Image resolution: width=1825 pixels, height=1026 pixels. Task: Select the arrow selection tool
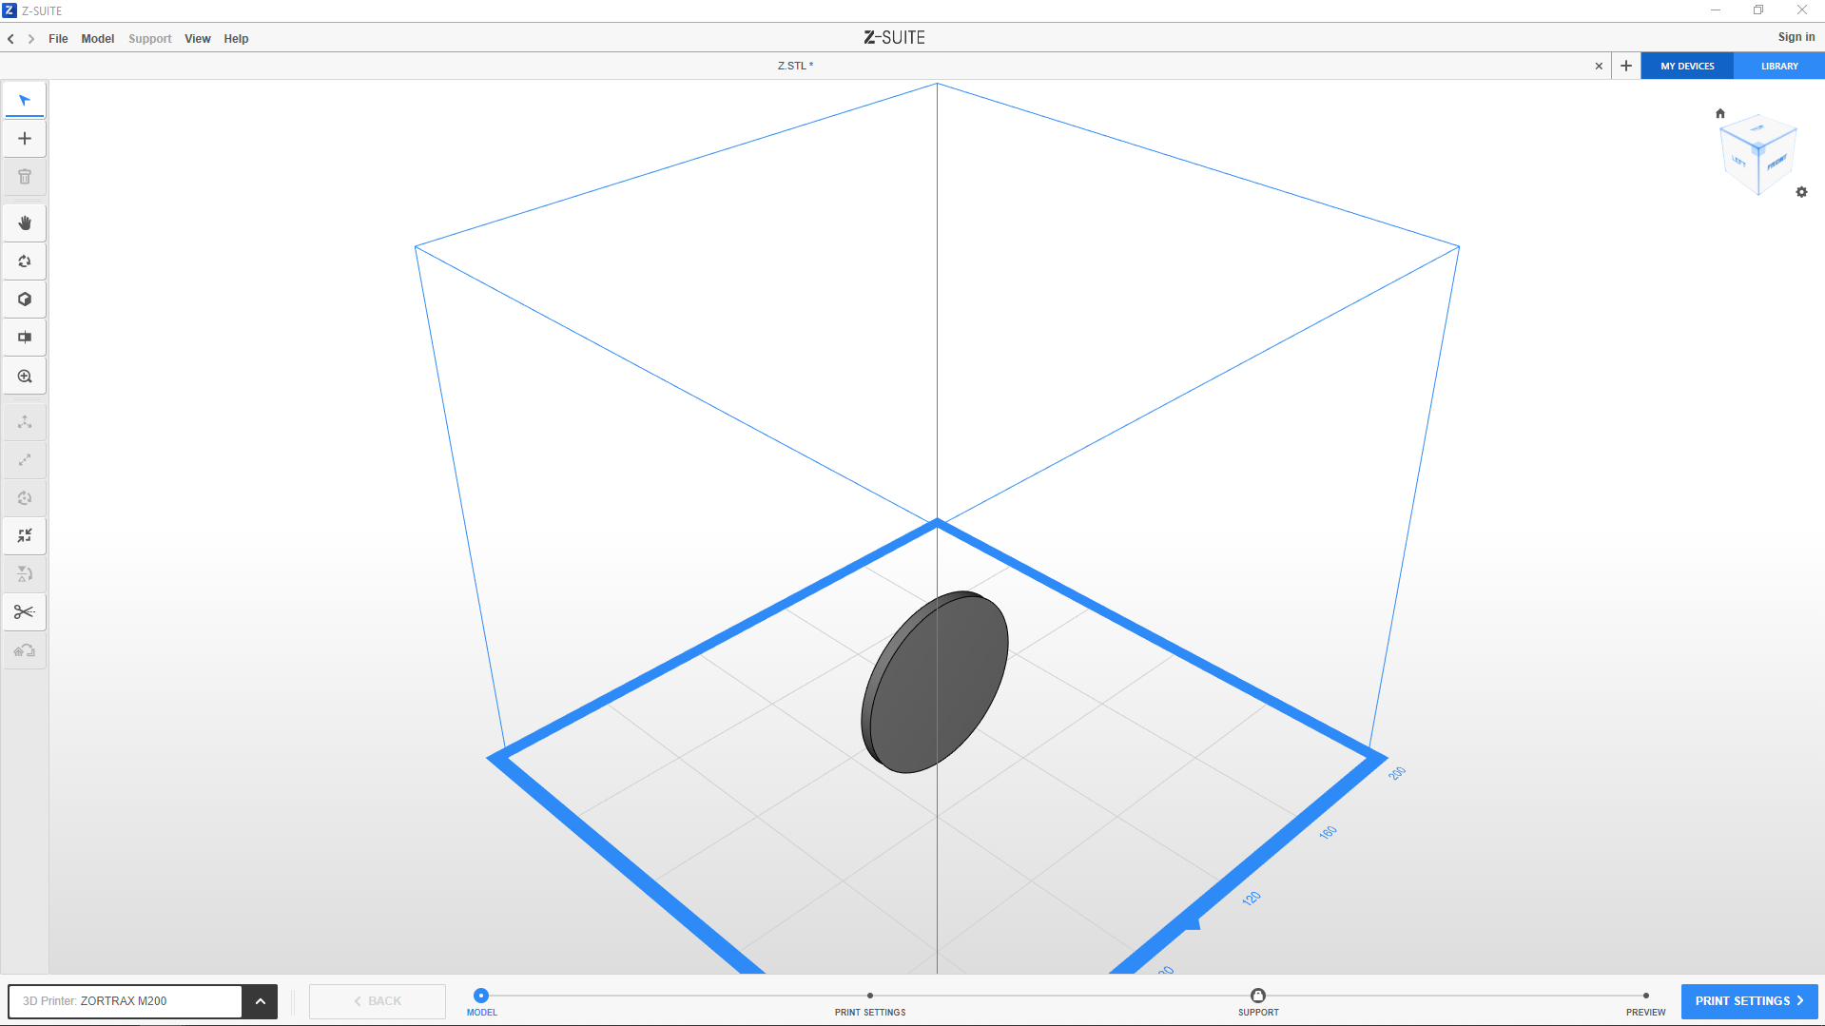[x=25, y=100]
